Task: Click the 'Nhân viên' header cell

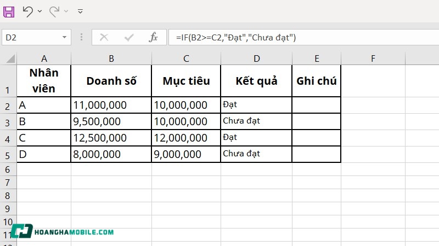Action: click(x=44, y=81)
